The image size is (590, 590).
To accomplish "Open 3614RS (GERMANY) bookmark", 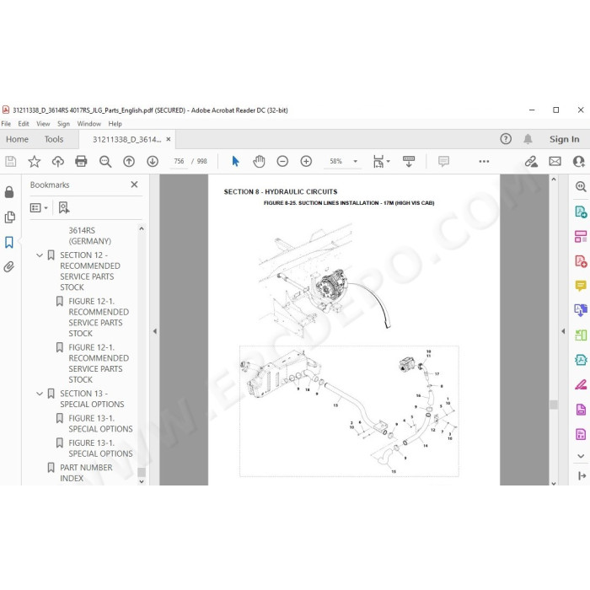I will (89, 236).
